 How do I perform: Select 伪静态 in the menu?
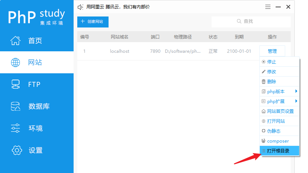pyautogui.click(x=280, y=131)
